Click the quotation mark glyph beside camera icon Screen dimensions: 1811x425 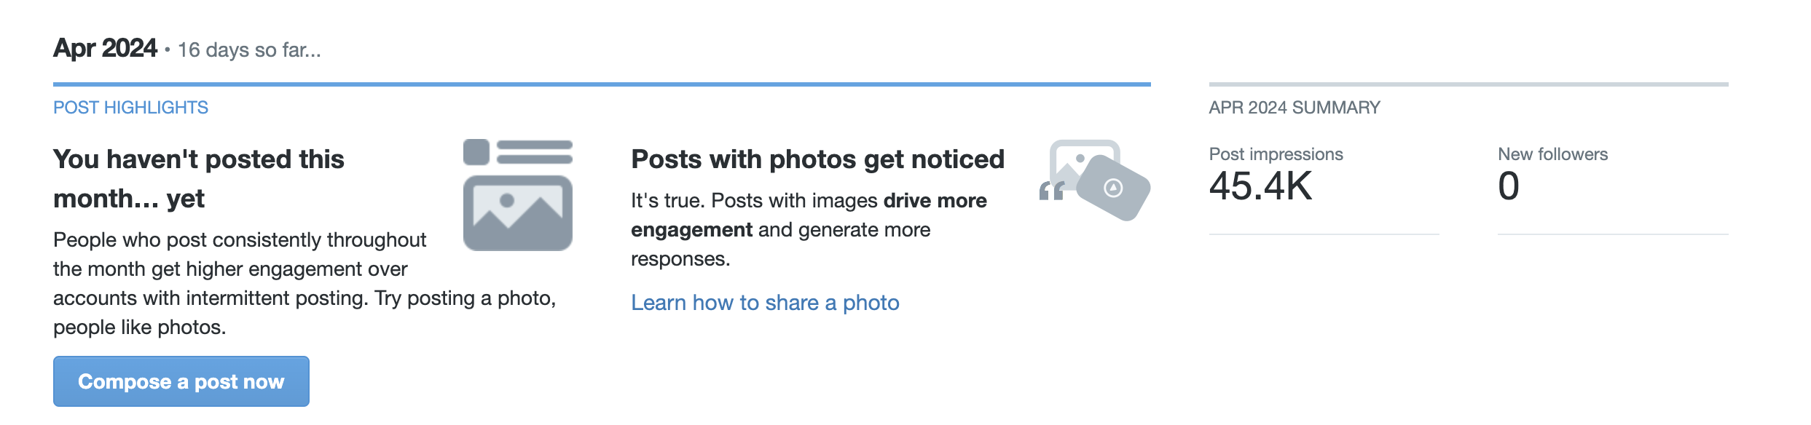click(1051, 191)
